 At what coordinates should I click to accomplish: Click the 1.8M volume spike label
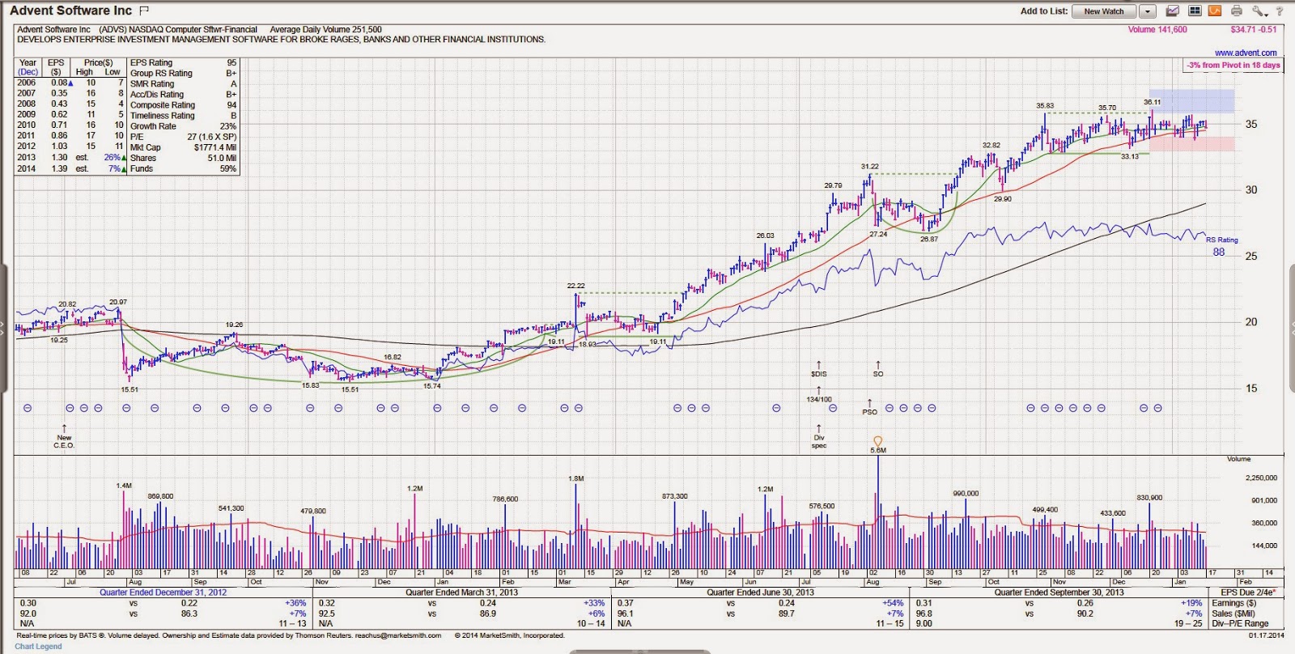click(576, 478)
